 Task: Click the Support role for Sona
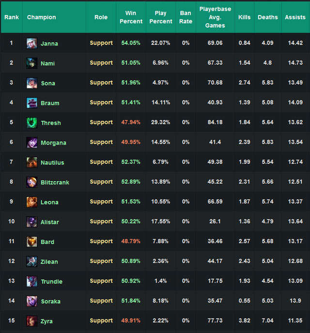tap(101, 83)
